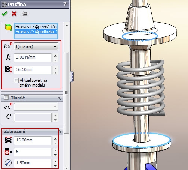
Task: Open the 1(lineární) exponent dropdown
Action: [x=36, y=47]
